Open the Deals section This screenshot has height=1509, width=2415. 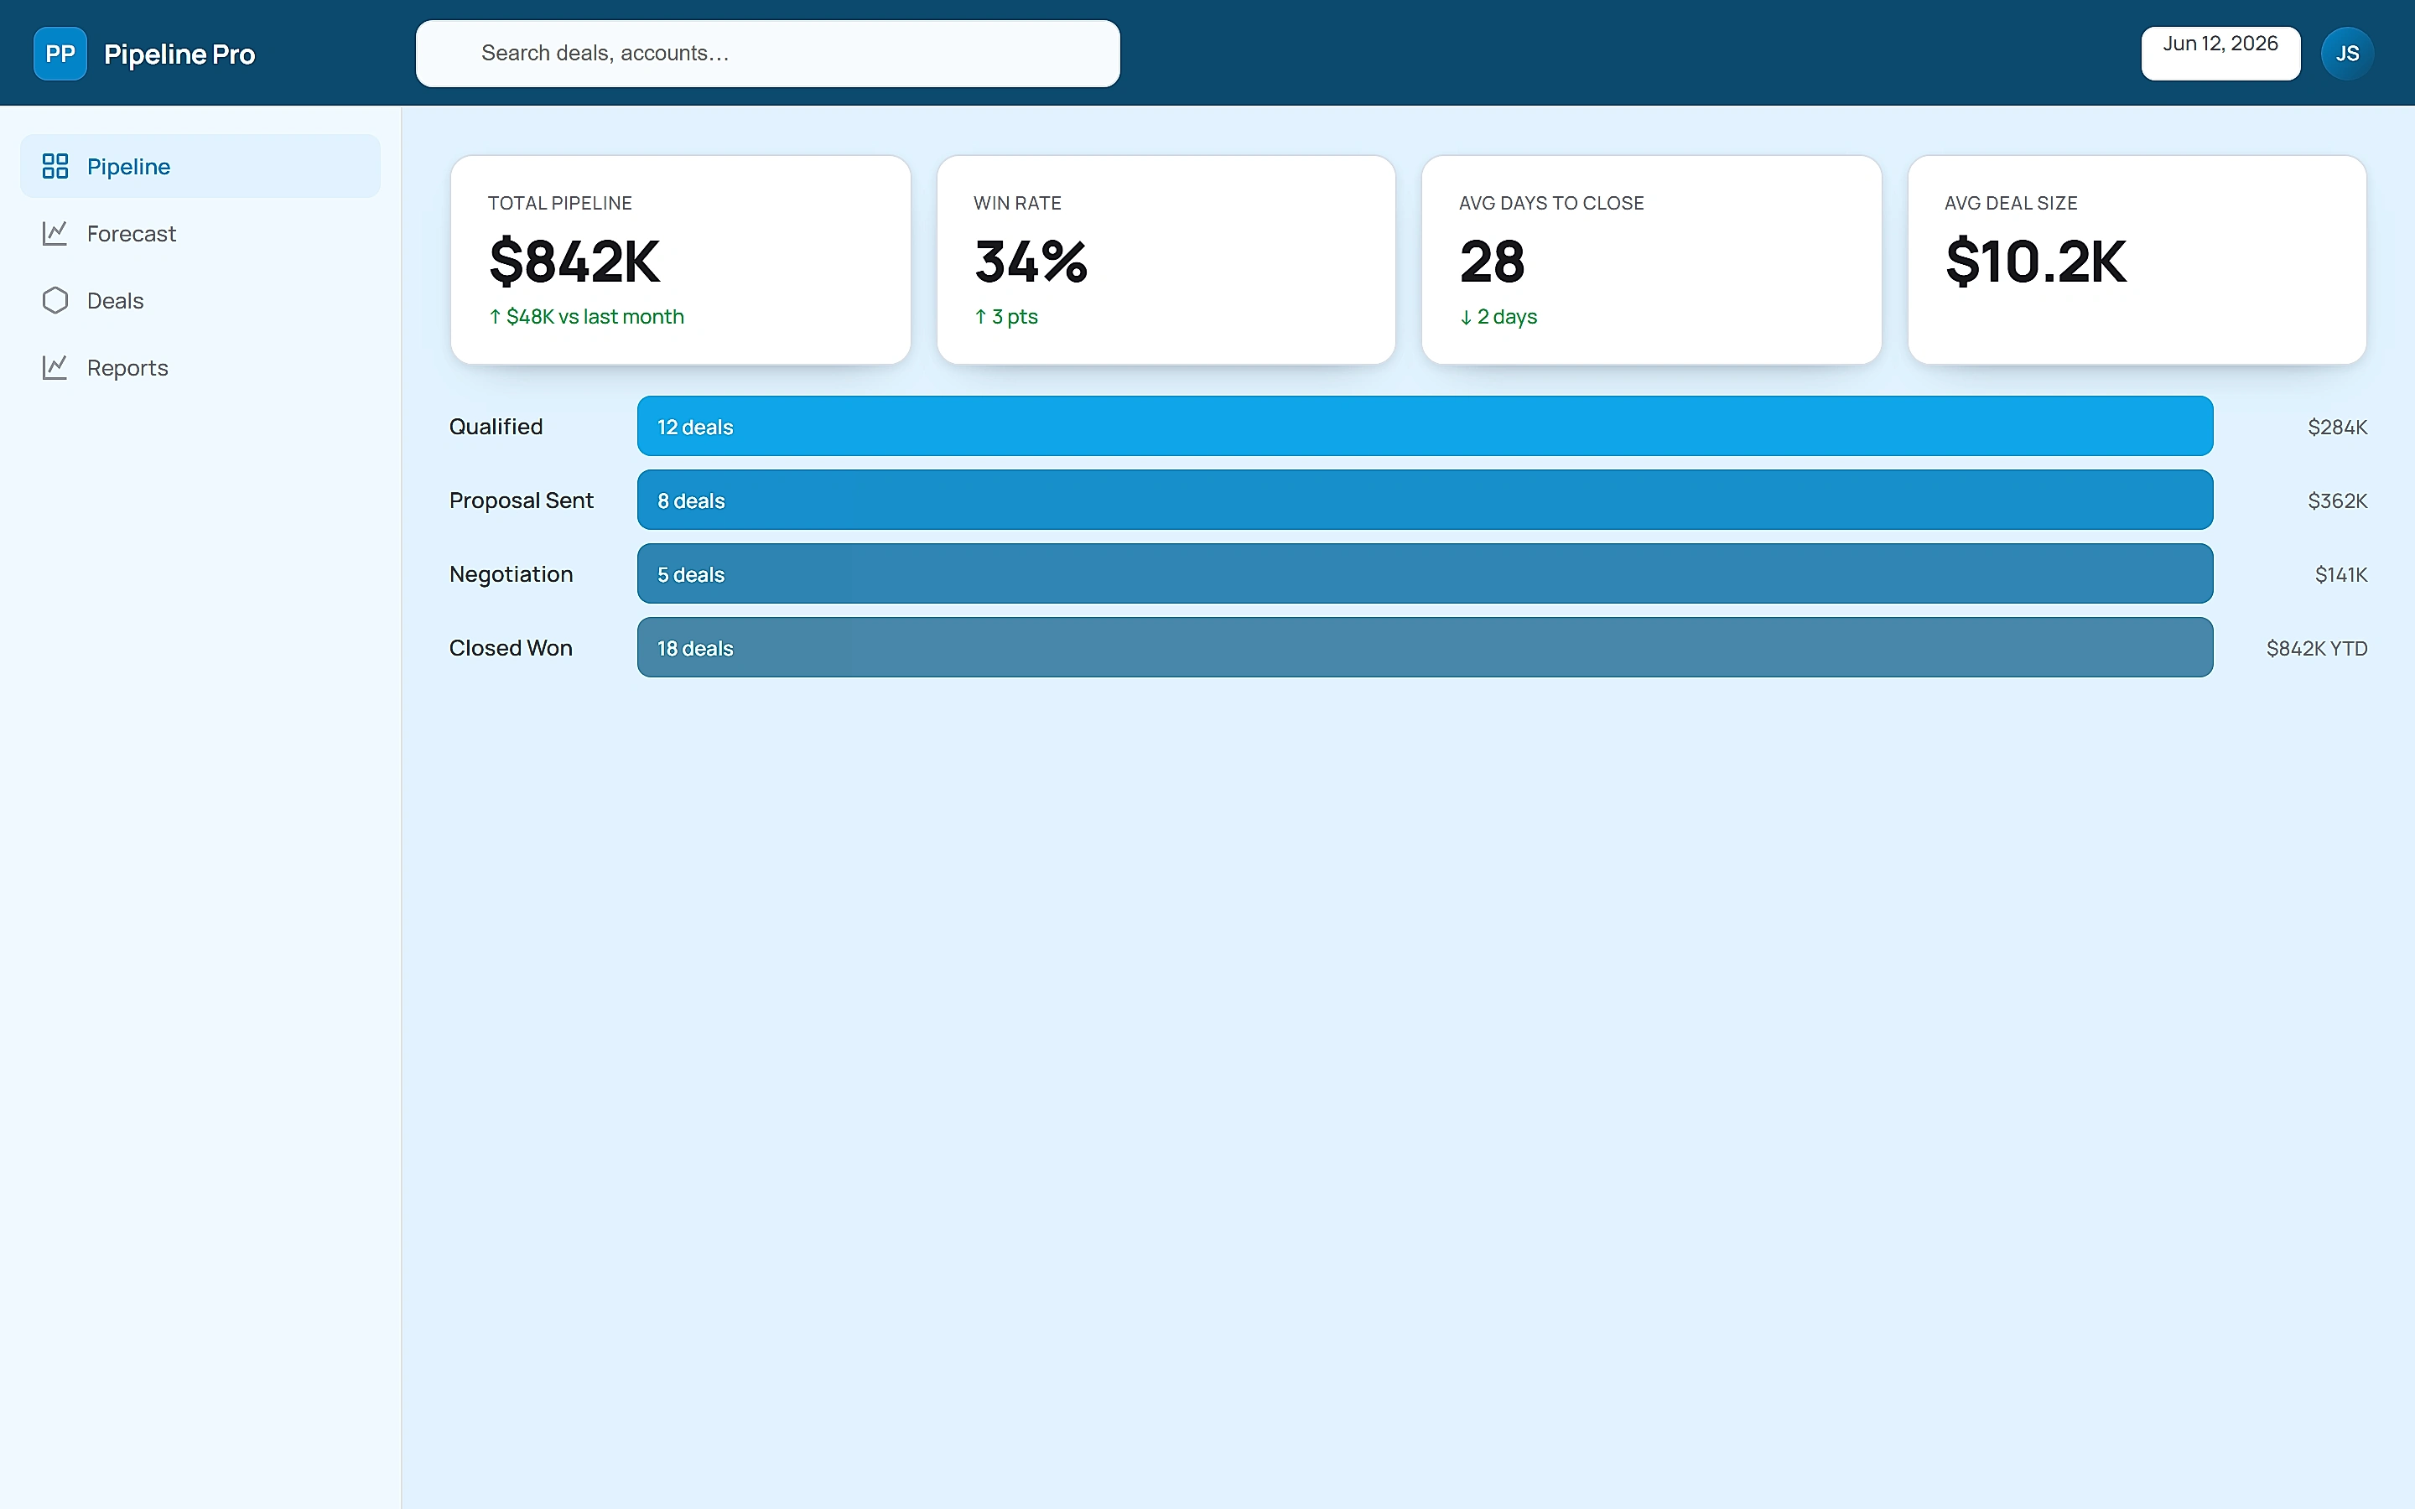200,300
